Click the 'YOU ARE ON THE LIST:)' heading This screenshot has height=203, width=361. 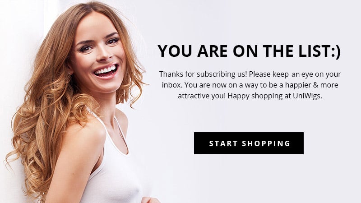[x=249, y=51]
